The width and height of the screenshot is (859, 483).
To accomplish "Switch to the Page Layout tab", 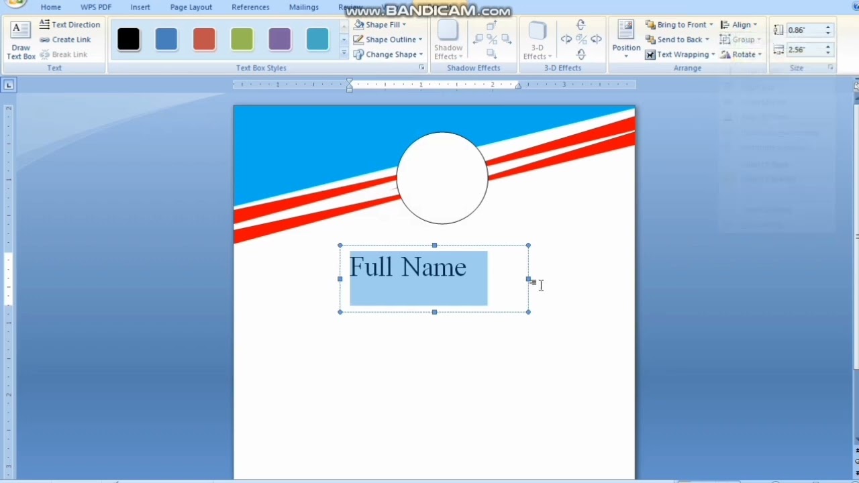I will [191, 7].
